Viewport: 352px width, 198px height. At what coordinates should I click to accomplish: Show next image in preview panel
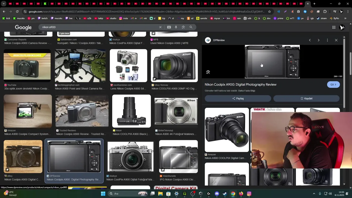pyautogui.click(x=318, y=40)
